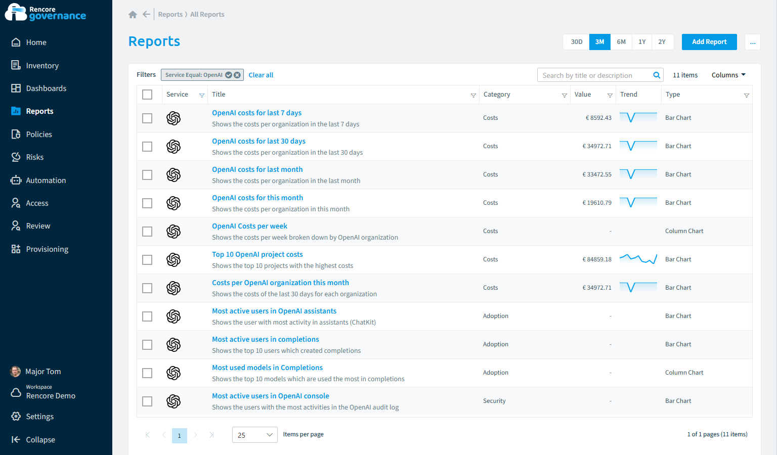Viewport: 777px width, 455px height.
Task: Click the Reports sidebar icon
Action: [16, 111]
